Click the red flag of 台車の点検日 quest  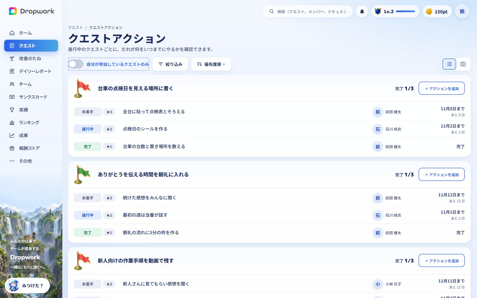(82, 88)
